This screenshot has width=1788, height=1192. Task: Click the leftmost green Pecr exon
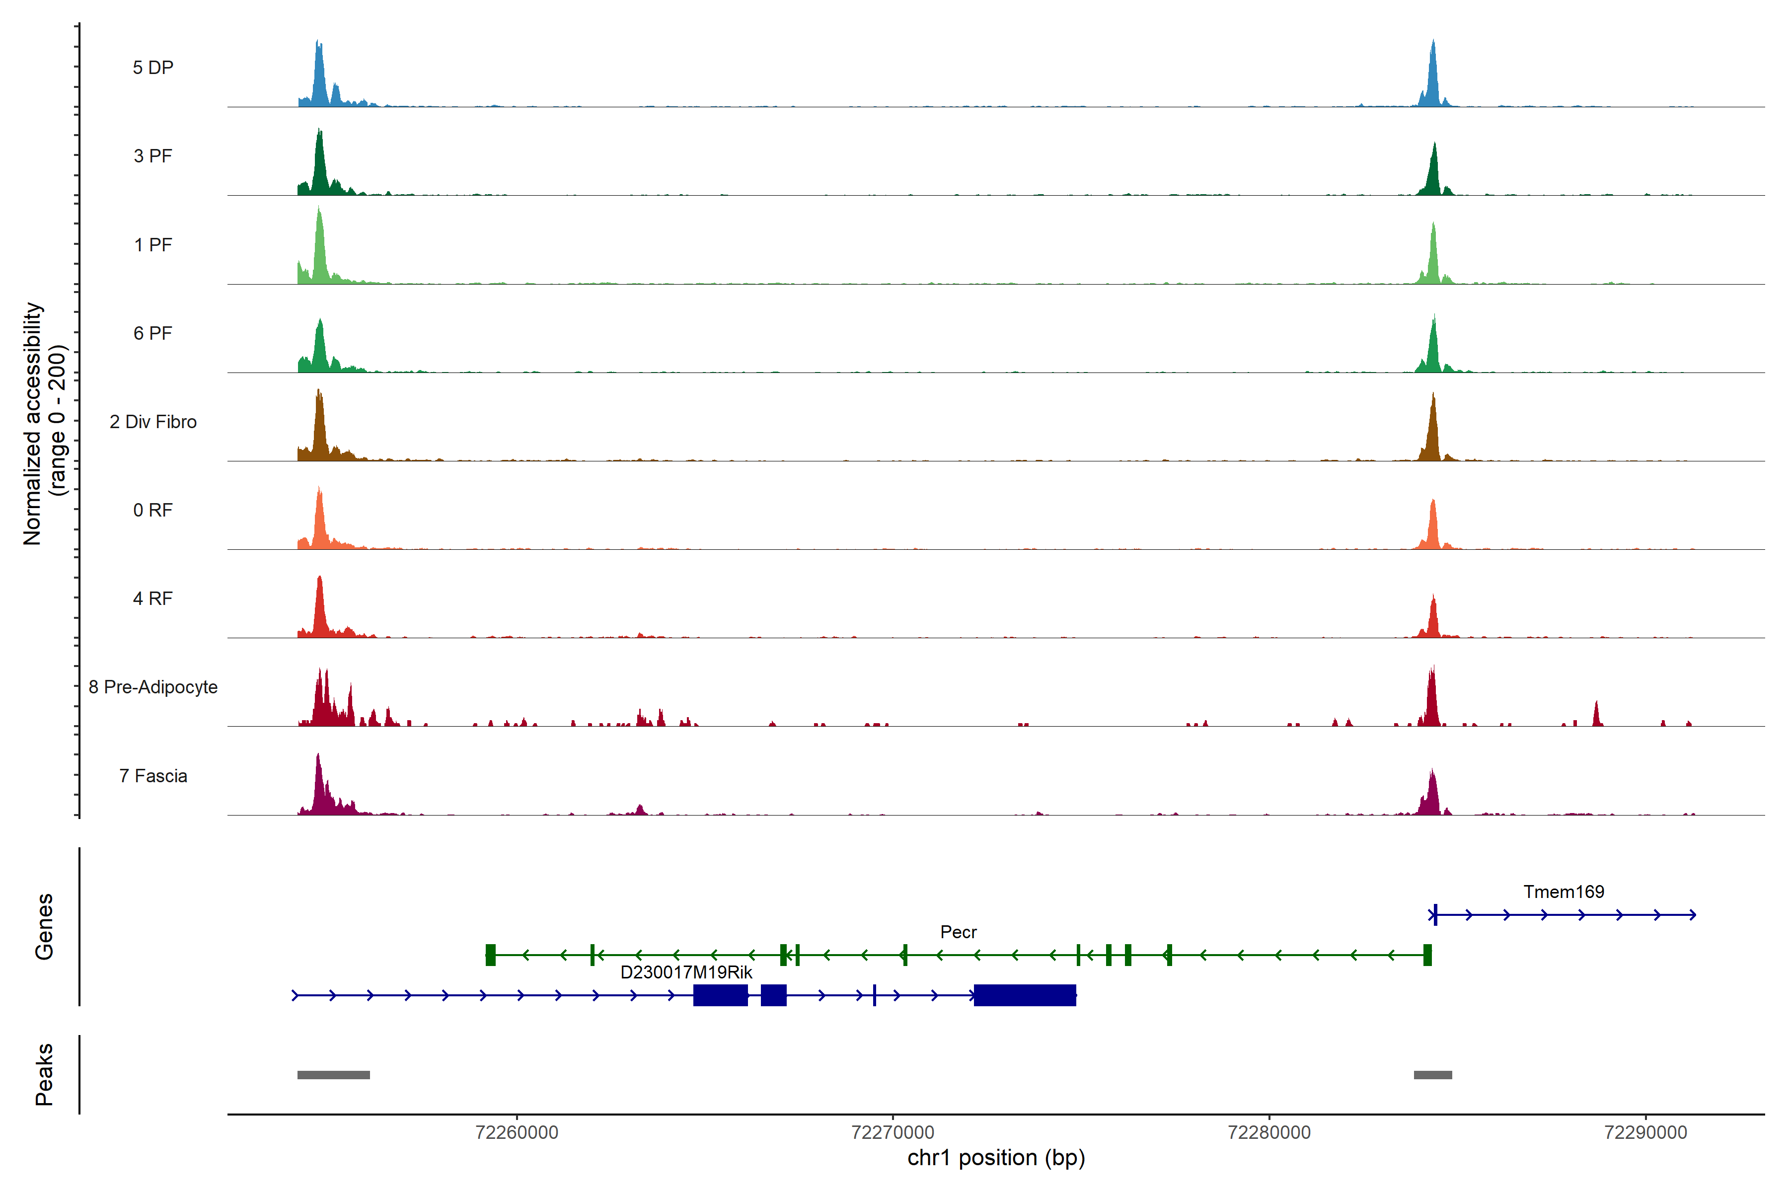[x=490, y=955]
